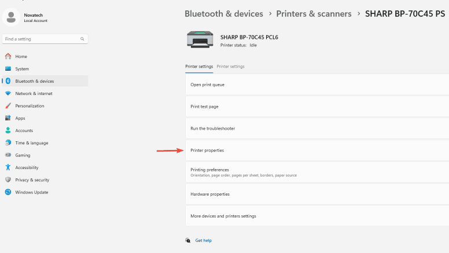Open System settings via its icon
Image resolution: width=449 pixels, height=253 pixels.
[x=8, y=69]
